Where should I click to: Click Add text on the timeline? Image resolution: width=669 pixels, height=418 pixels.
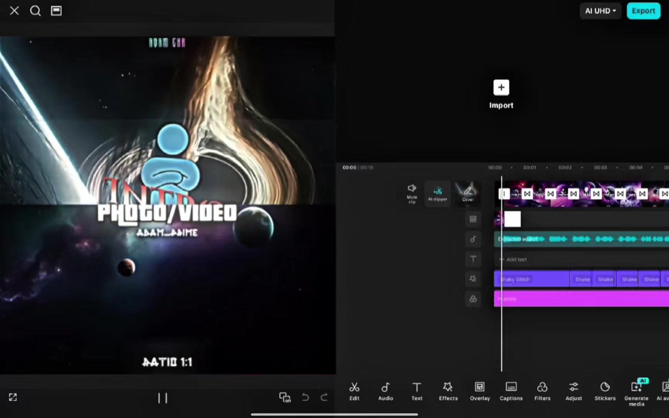516,259
